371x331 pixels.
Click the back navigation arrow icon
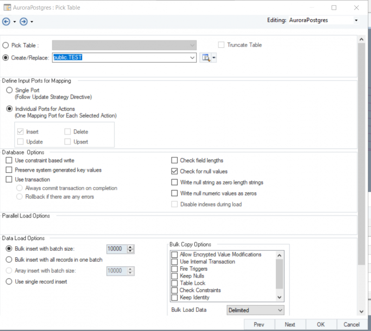(x=6, y=21)
